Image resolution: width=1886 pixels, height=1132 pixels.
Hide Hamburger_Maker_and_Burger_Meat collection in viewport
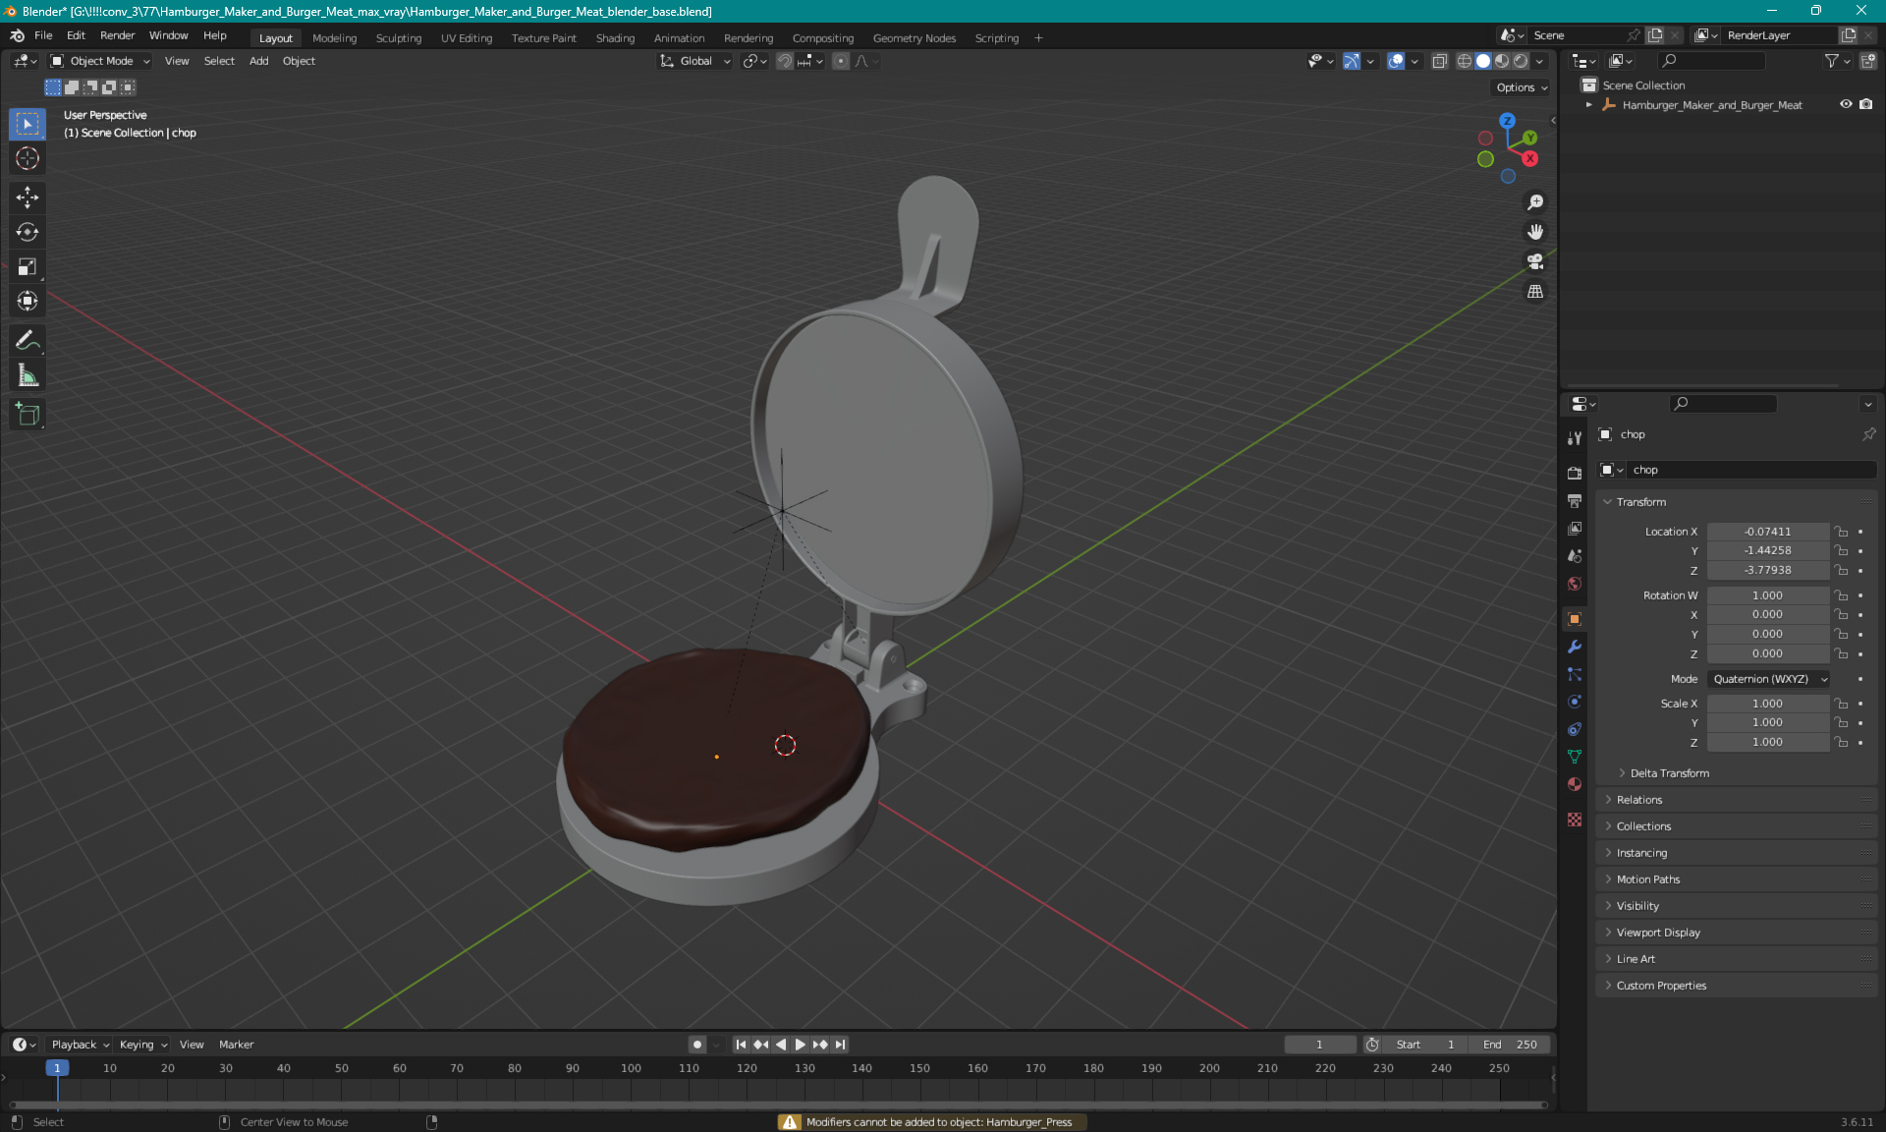1846,104
